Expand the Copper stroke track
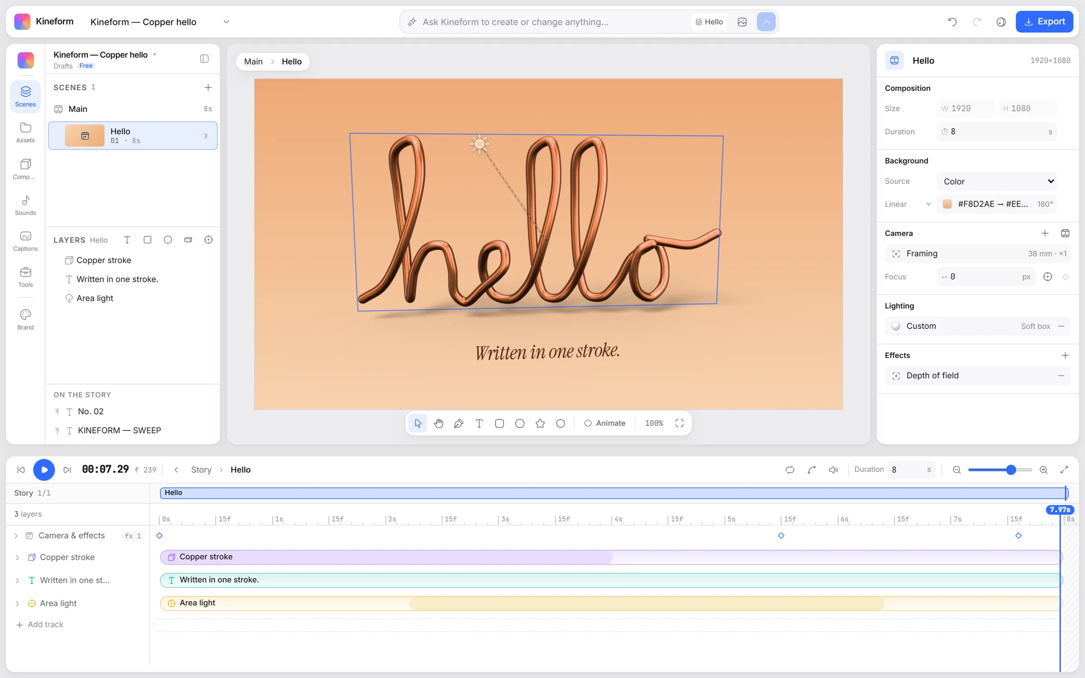Screen dimensions: 1085x678 [17, 557]
